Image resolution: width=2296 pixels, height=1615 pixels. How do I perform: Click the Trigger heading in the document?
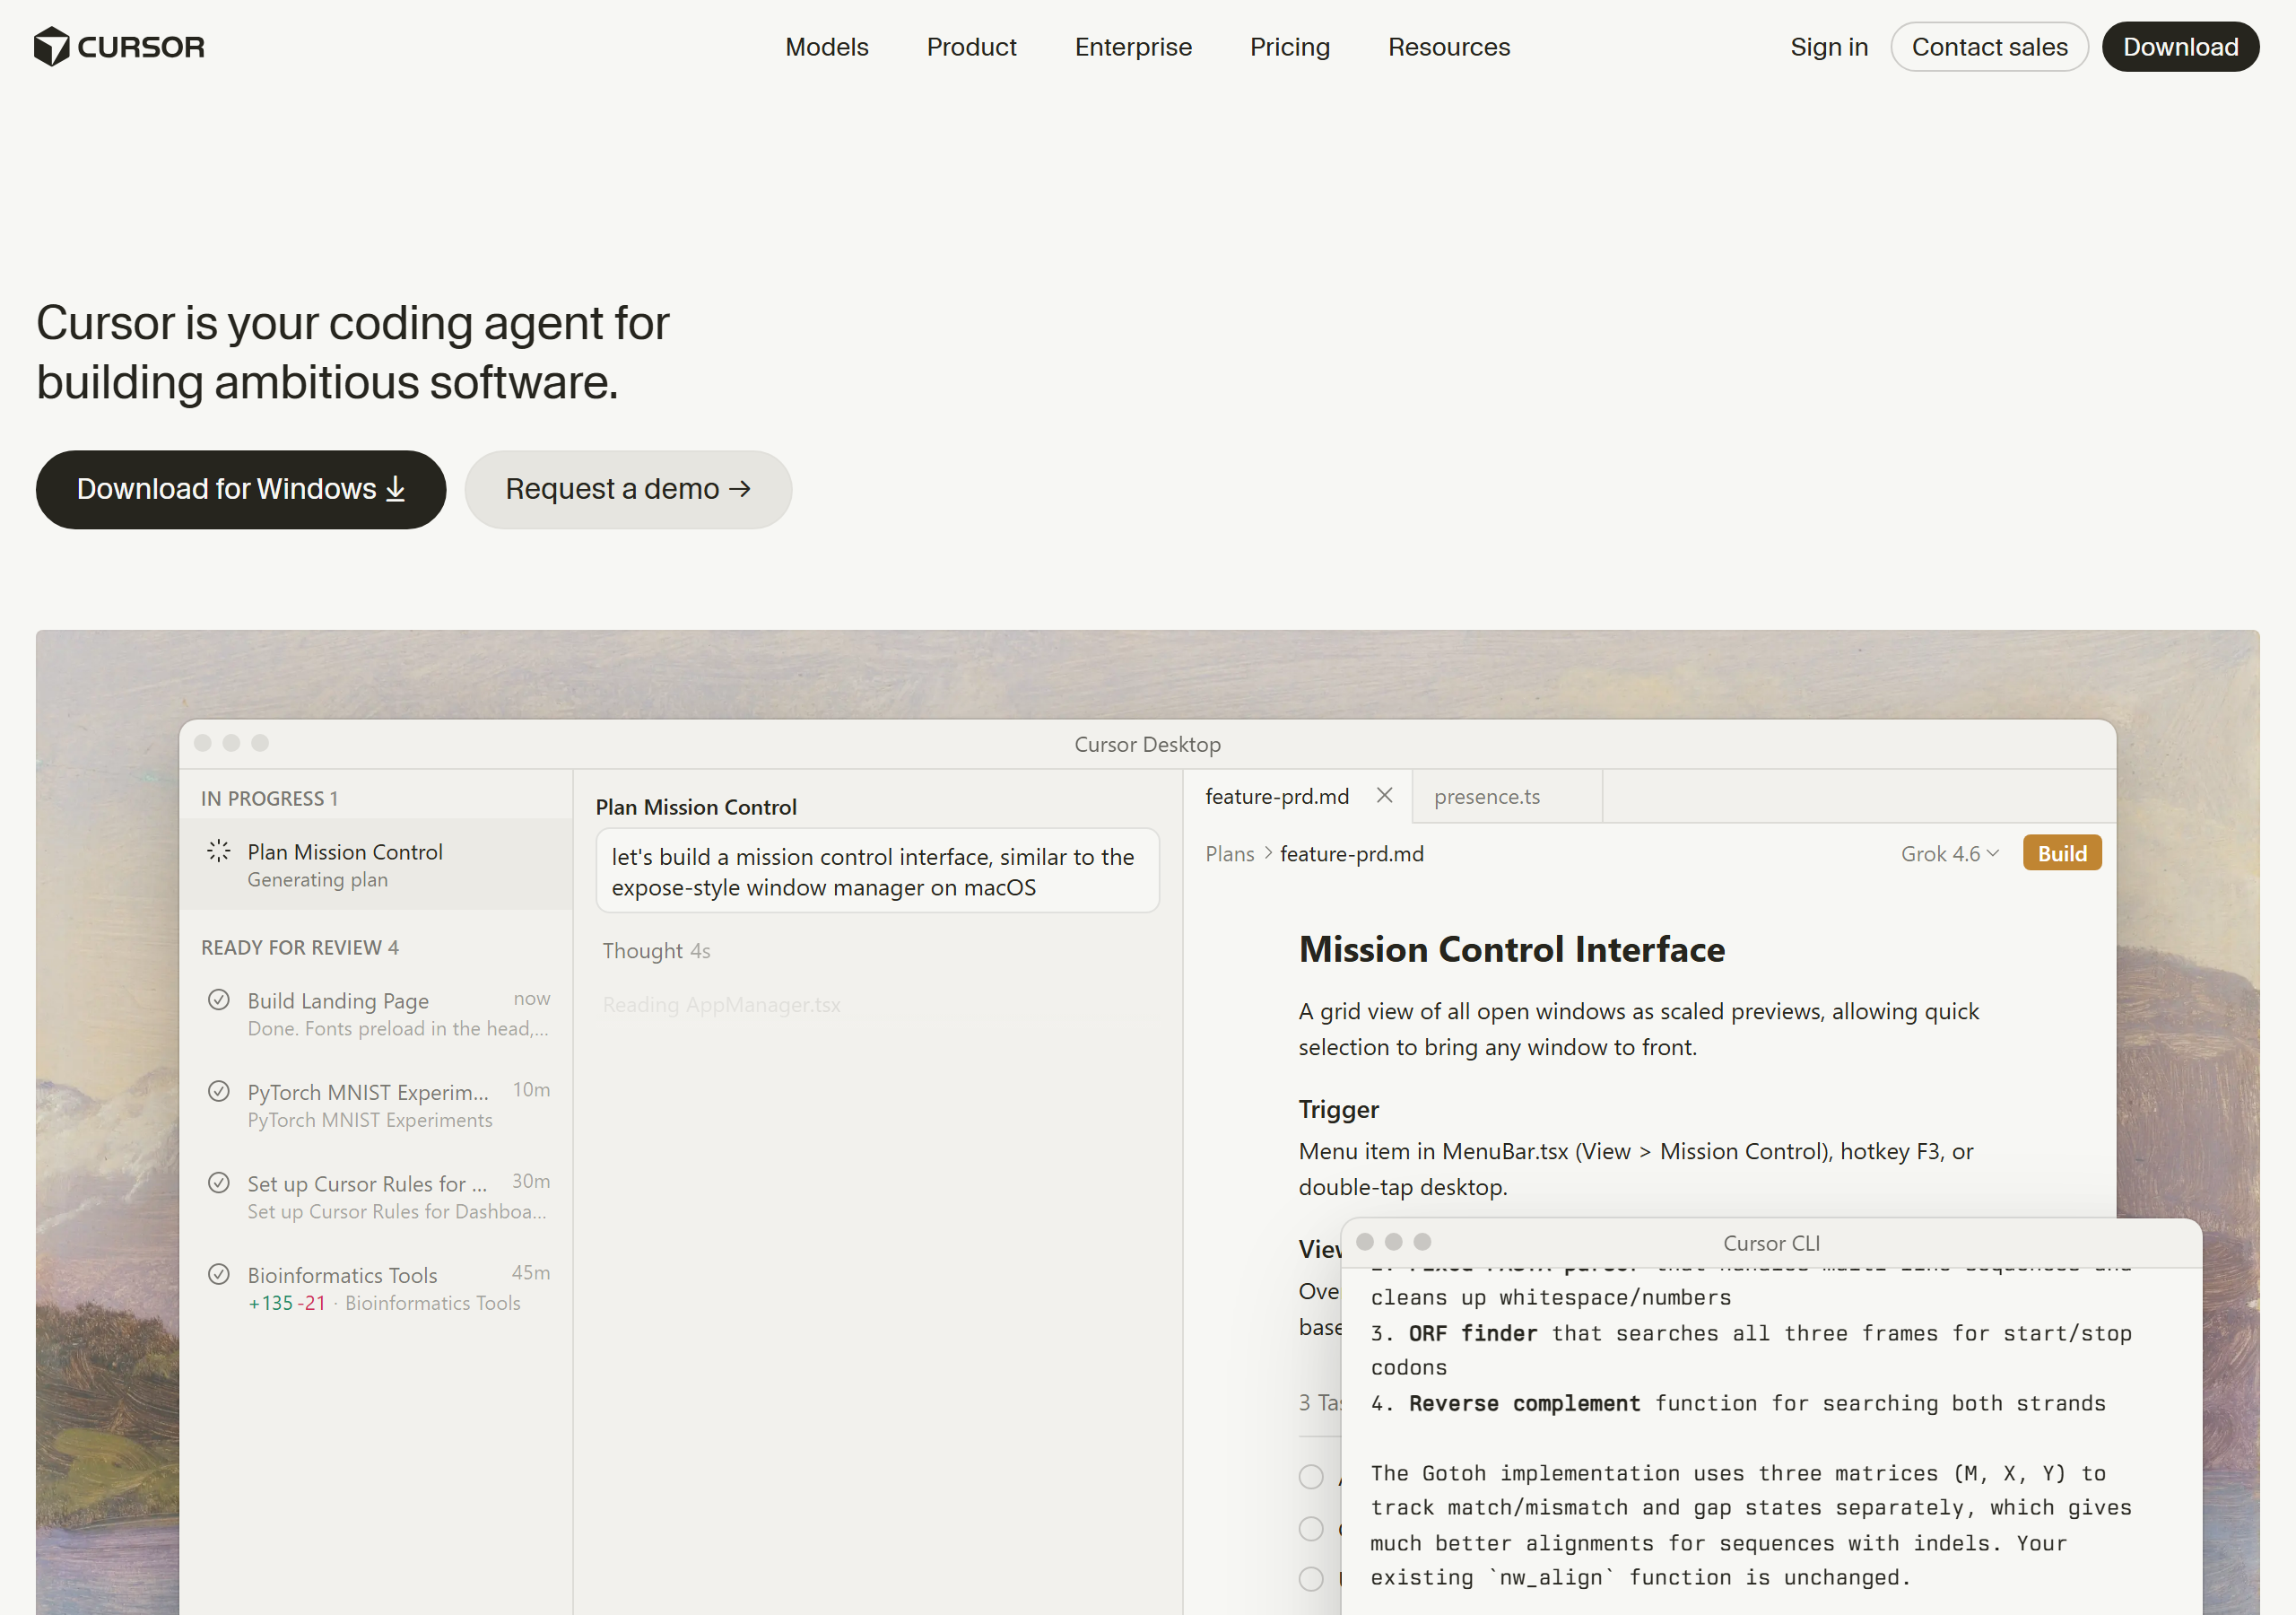1338,1110
